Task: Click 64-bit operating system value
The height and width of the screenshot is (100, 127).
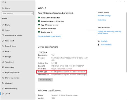Action: tap(68, 72)
